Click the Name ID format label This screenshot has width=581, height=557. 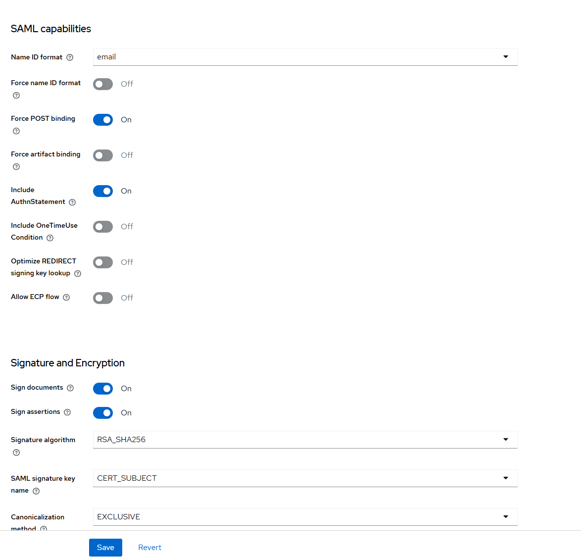point(37,57)
